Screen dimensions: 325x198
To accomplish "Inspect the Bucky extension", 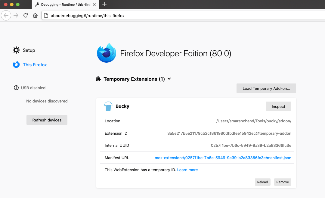I will pyautogui.click(x=278, y=106).
